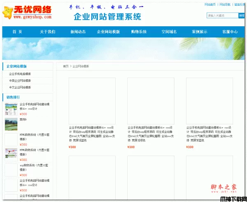247x202 pixels.
Task: Open the 留言反馈 link at top right
Action: [240, 4]
